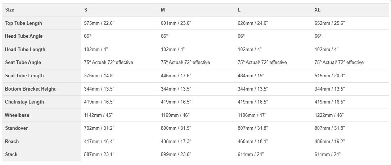Click the 515mm / 20.3" seat tube value
Screen dimensions: 391x165
[x=330, y=75]
